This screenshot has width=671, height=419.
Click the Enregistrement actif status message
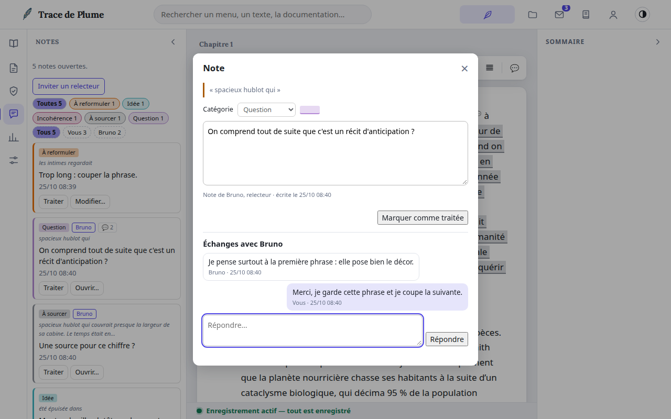tap(278, 411)
